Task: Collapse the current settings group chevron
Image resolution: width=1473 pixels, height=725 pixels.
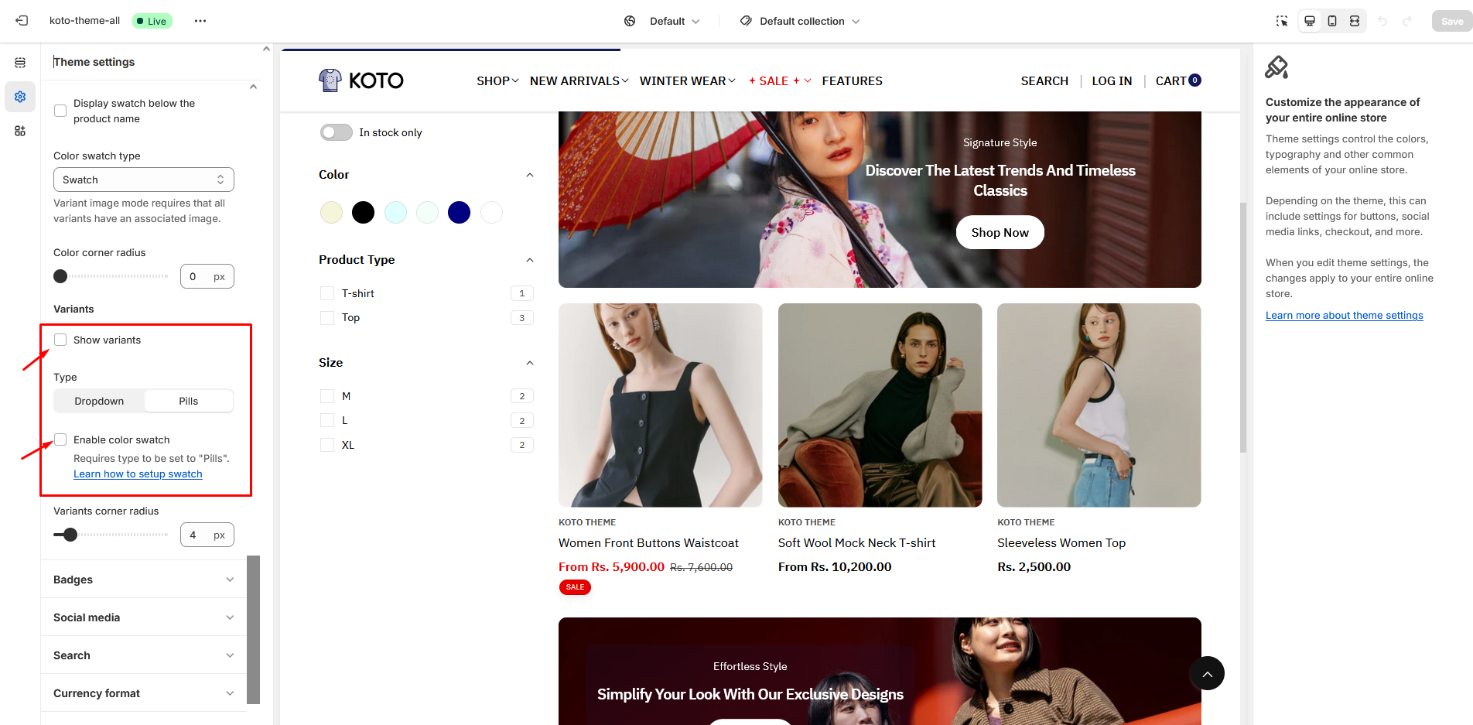Action: coord(253,87)
